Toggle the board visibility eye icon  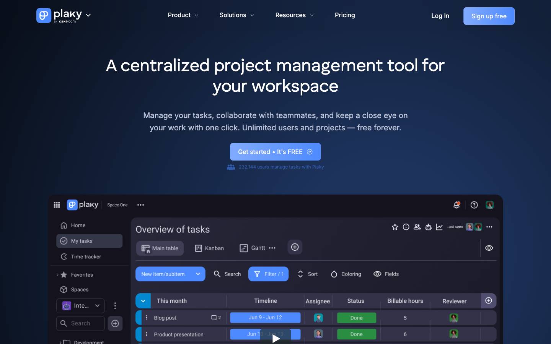tap(489, 248)
